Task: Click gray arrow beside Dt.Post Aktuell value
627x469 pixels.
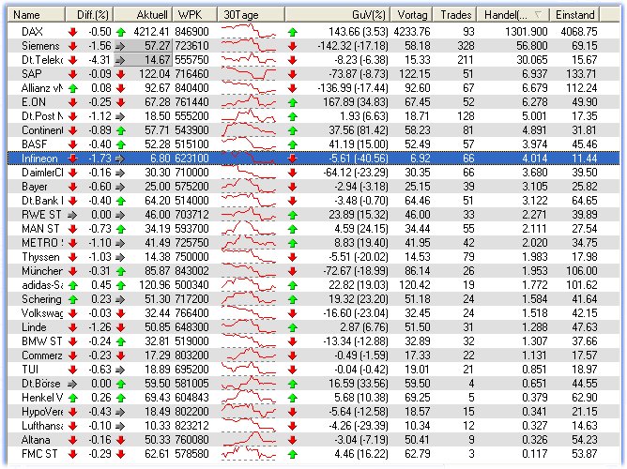Action: coord(120,116)
